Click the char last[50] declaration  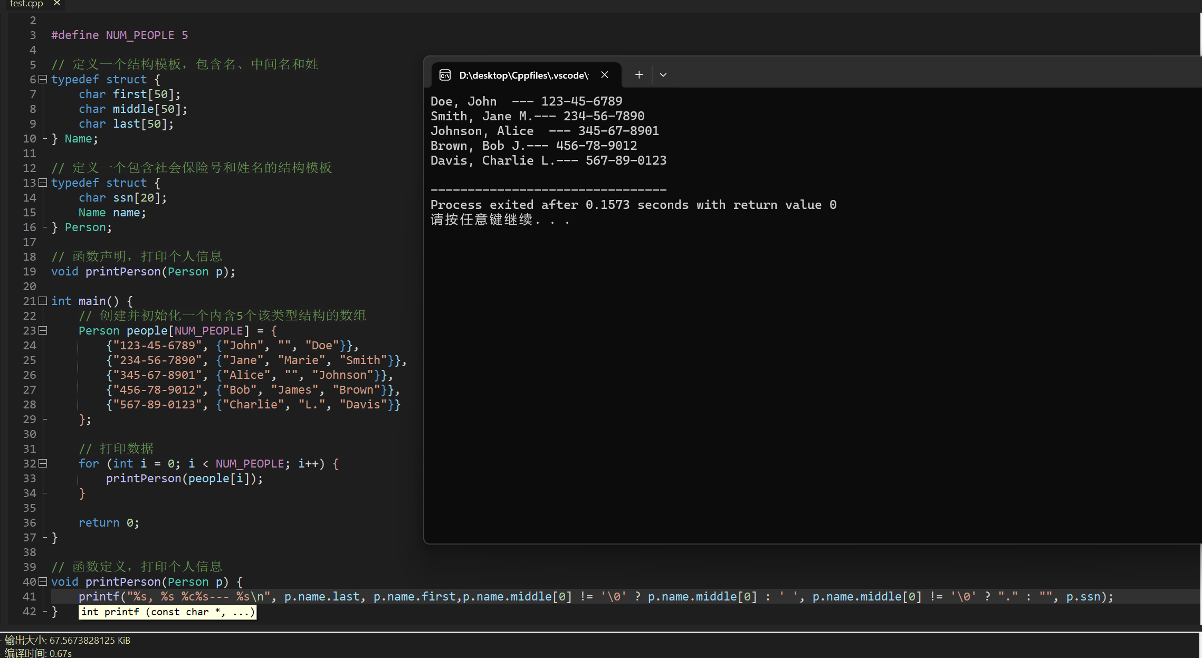pos(126,123)
